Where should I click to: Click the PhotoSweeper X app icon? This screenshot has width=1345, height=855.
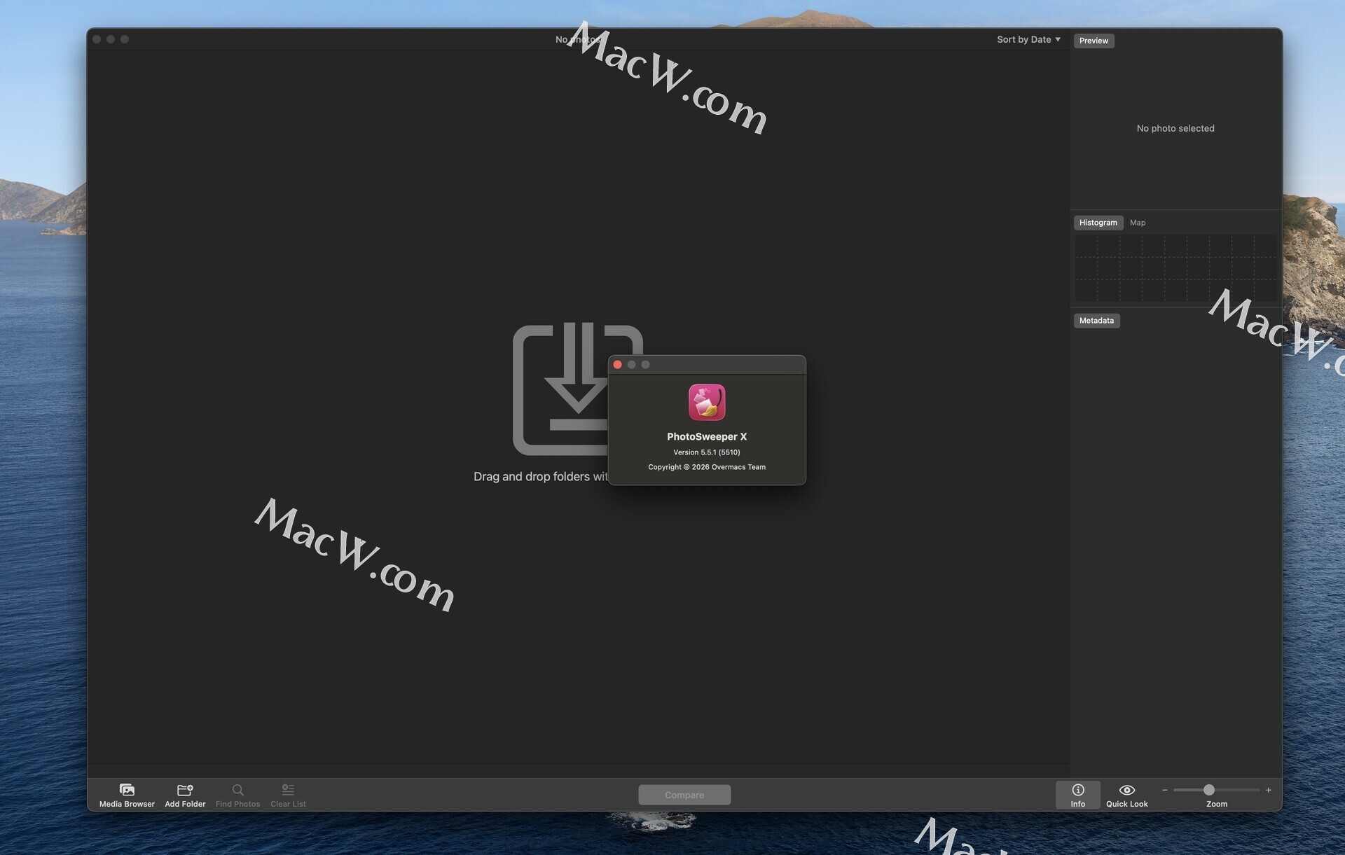coord(706,402)
